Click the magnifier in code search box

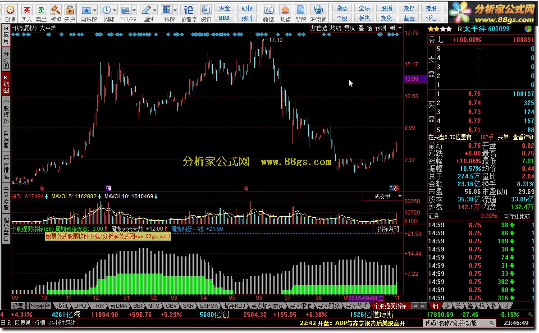pyautogui.click(x=492, y=323)
